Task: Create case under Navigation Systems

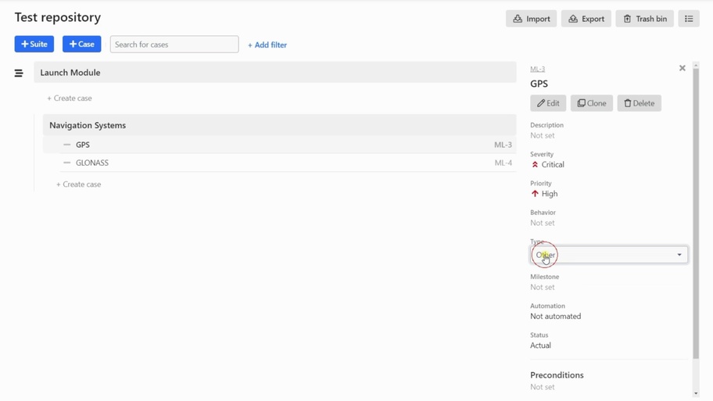Action: click(79, 184)
